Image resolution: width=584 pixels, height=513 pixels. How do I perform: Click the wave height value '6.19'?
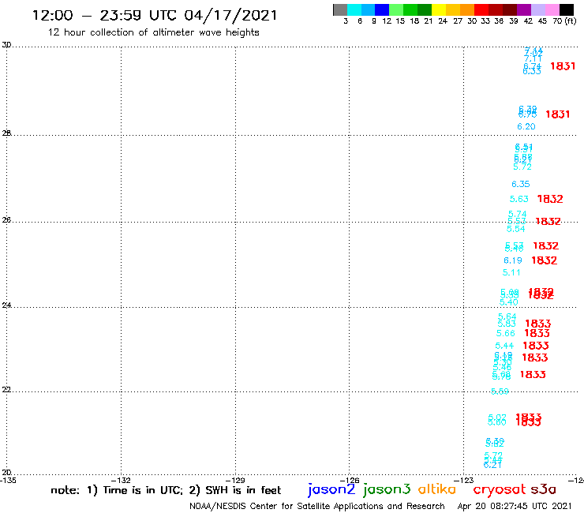pyautogui.click(x=513, y=260)
